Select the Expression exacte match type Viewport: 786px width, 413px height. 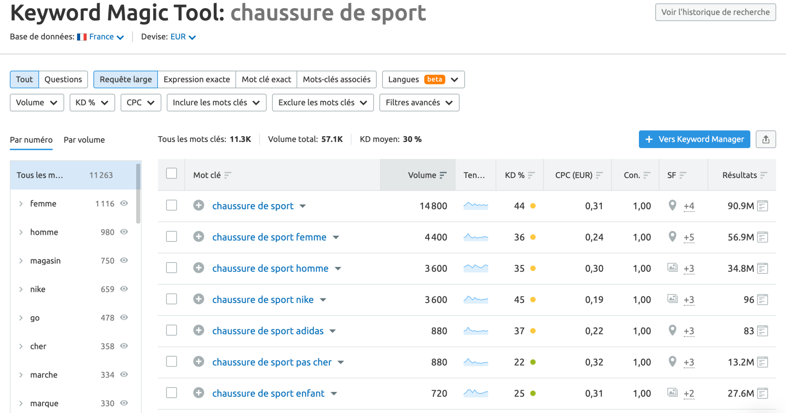tap(196, 79)
